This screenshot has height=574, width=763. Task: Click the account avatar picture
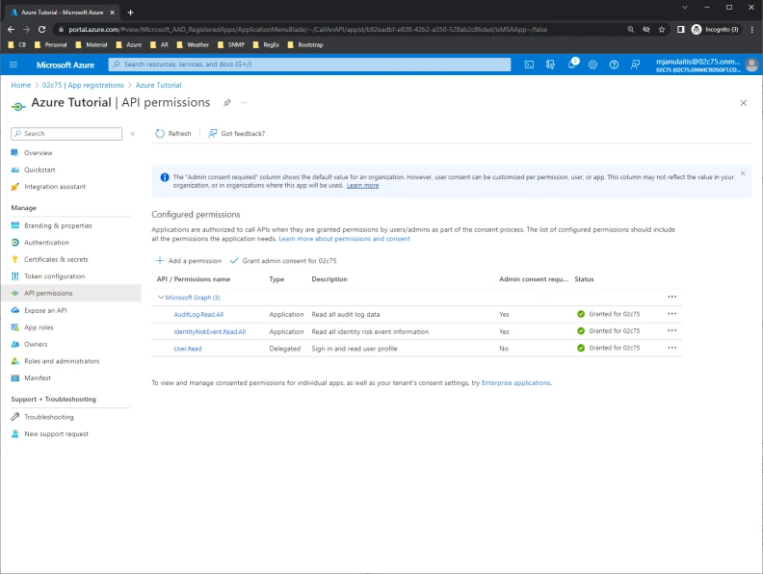tap(751, 65)
